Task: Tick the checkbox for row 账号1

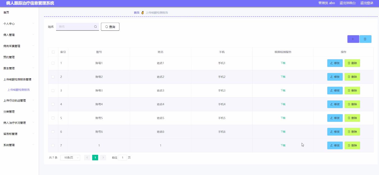Action: (x=53, y=63)
